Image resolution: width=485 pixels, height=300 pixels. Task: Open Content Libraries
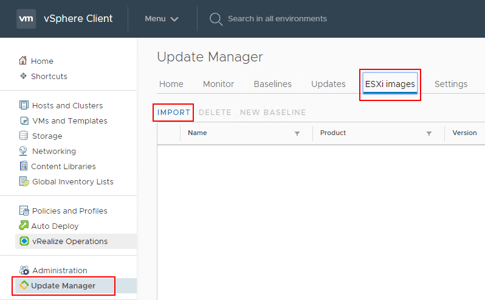(63, 166)
